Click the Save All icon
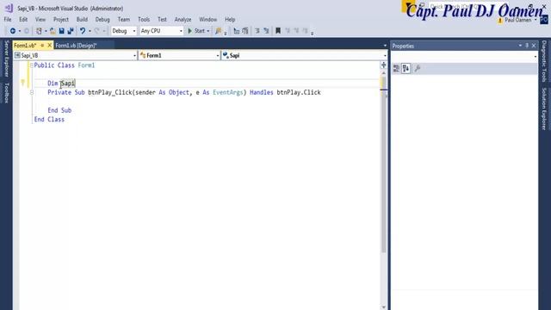The width and height of the screenshot is (551, 310). [x=71, y=31]
